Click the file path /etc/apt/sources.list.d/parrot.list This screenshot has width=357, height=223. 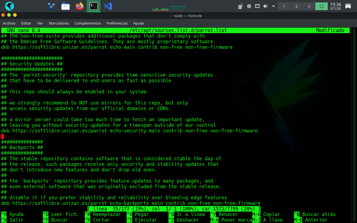(178, 30)
